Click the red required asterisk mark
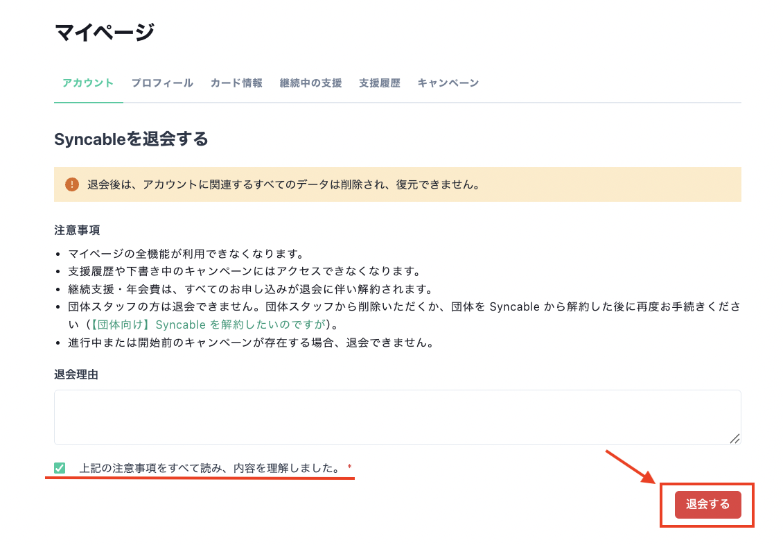 (350, 468)
